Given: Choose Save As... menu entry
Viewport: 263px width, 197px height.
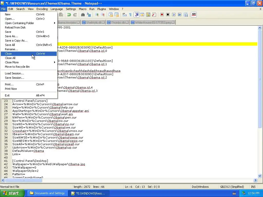Looking at the screenshot, I should 29,36.
